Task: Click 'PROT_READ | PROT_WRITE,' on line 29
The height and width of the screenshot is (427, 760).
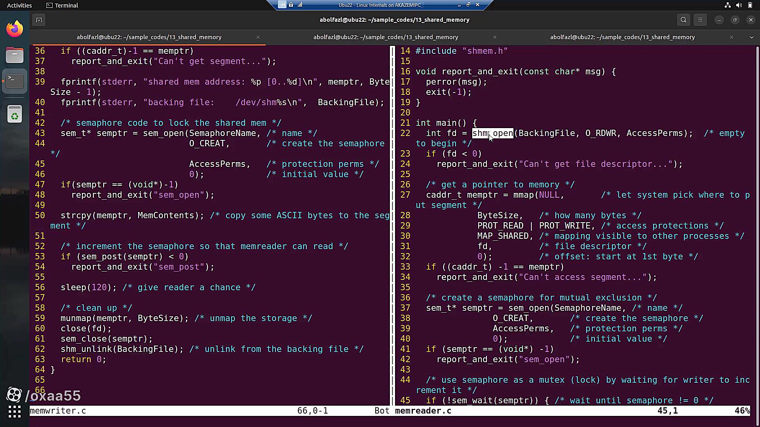Action: click(536, 226)
